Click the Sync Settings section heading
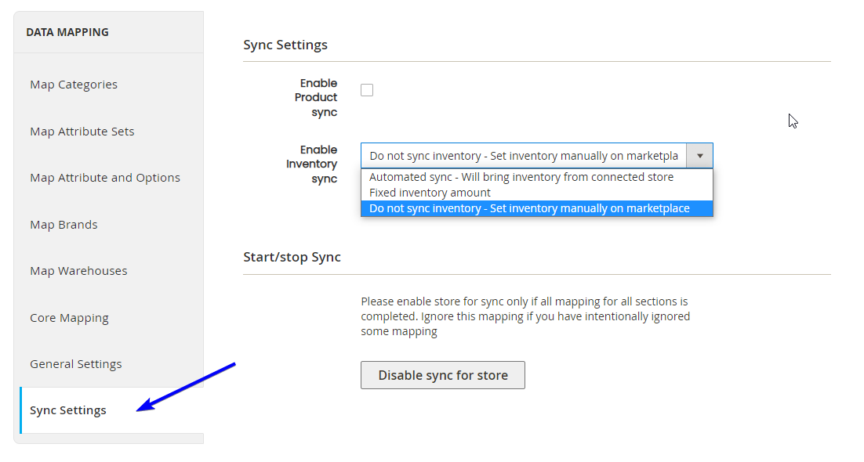The image size is (864, 462). 285,45
